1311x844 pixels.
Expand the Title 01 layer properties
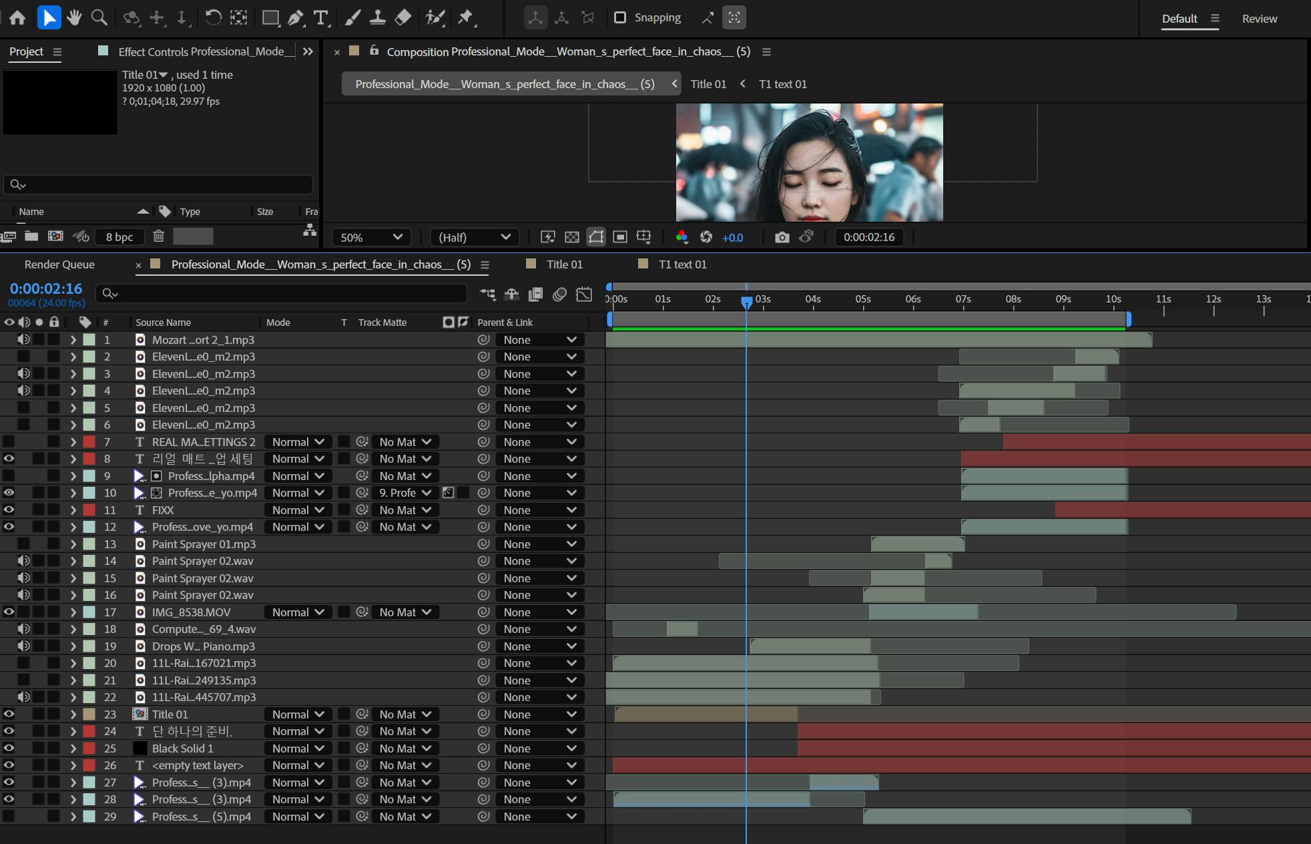(73, 714)
